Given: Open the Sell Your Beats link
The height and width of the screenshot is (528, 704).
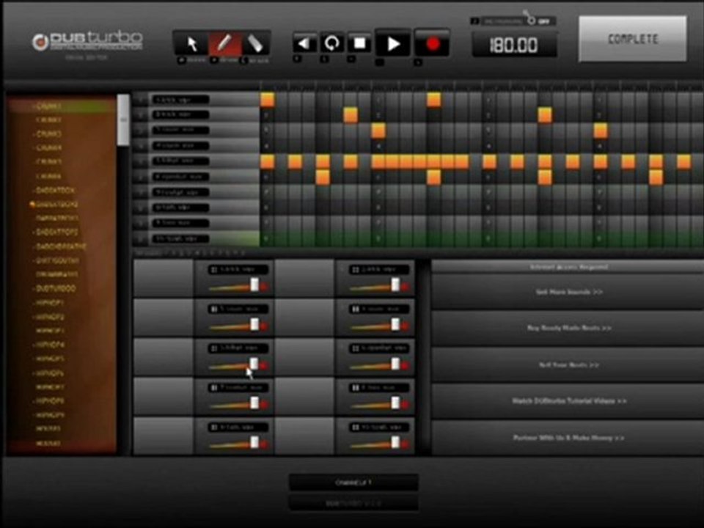Looking at the screenshot, I should pyautogui.click(x=568, y=364).
